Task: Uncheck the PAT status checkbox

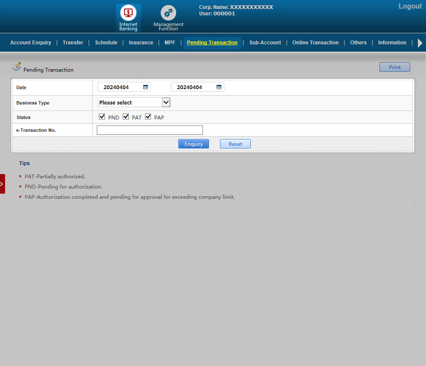Action: tap(126, 116)
